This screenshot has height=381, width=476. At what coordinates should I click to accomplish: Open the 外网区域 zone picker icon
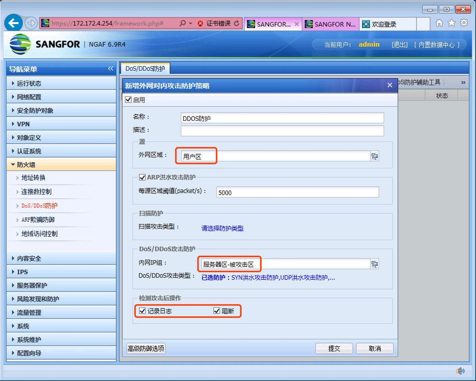[374, 156]
